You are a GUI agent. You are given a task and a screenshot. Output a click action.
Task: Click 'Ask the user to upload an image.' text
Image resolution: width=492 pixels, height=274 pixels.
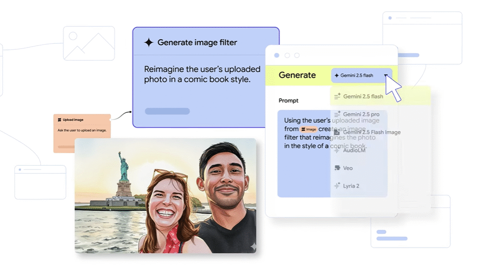click(x=82, y=130)
